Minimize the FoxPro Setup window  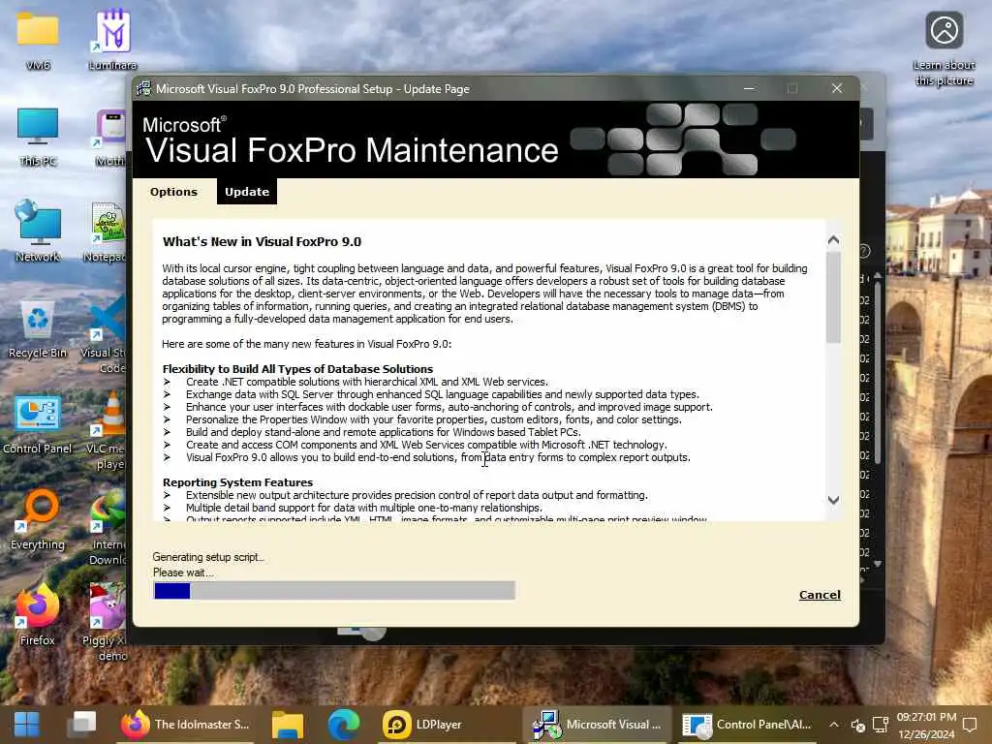tap(749, 88)
